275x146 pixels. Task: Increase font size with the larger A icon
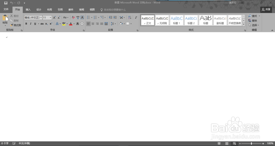[x=54, y=18]
